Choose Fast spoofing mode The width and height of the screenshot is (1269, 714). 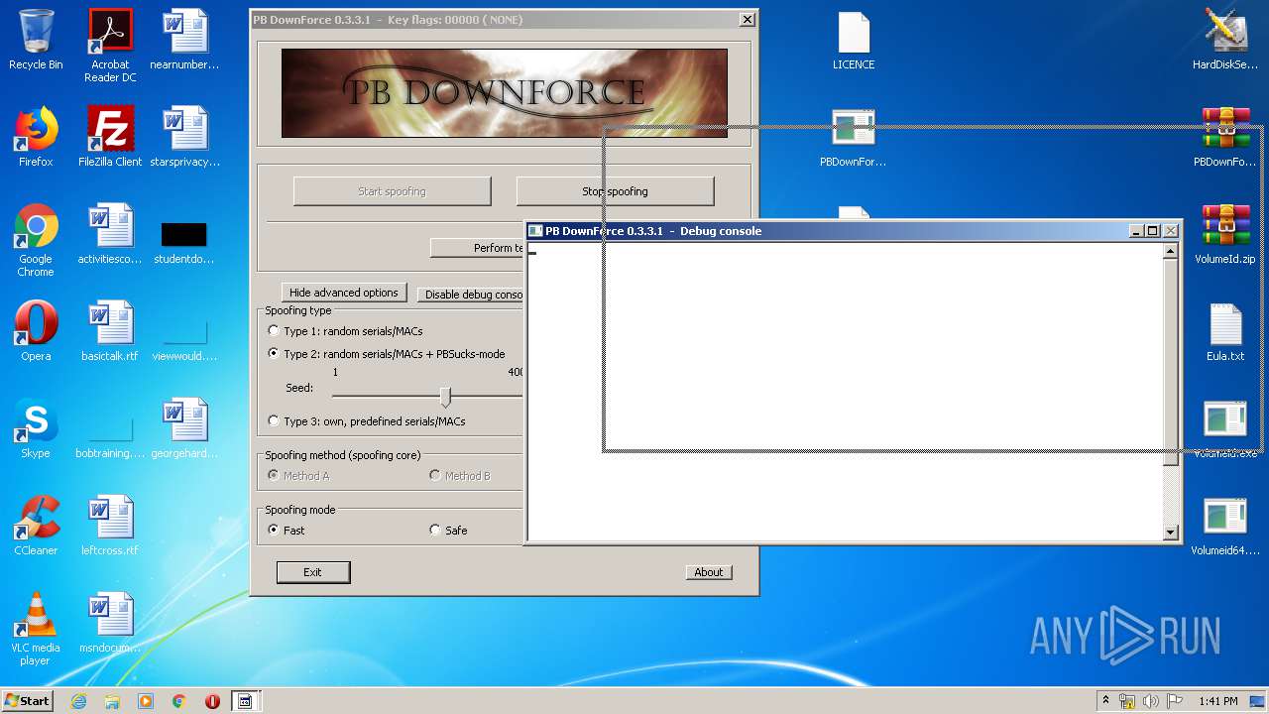tap(286, 531)
